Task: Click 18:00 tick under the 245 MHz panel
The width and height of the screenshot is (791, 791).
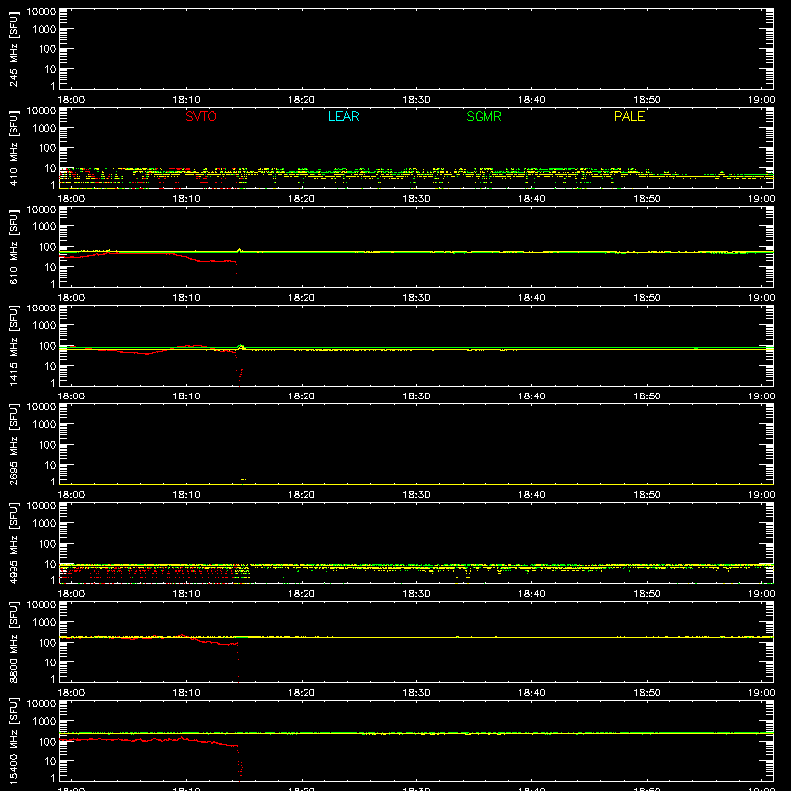Action: tap(71, 100)
